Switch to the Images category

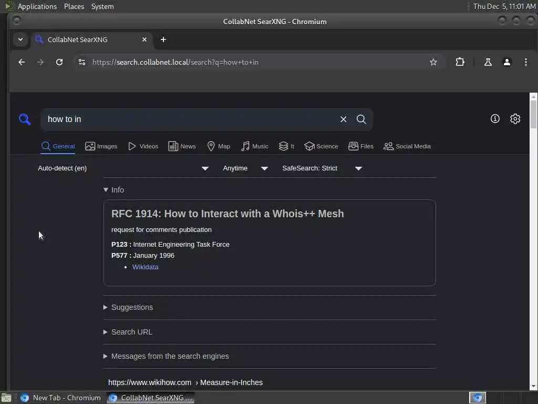[101, 146]
